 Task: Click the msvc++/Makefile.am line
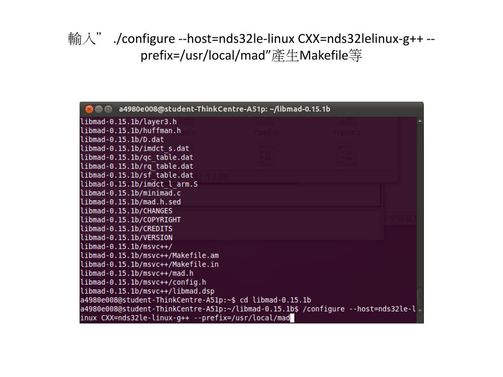tap(149, 255)
